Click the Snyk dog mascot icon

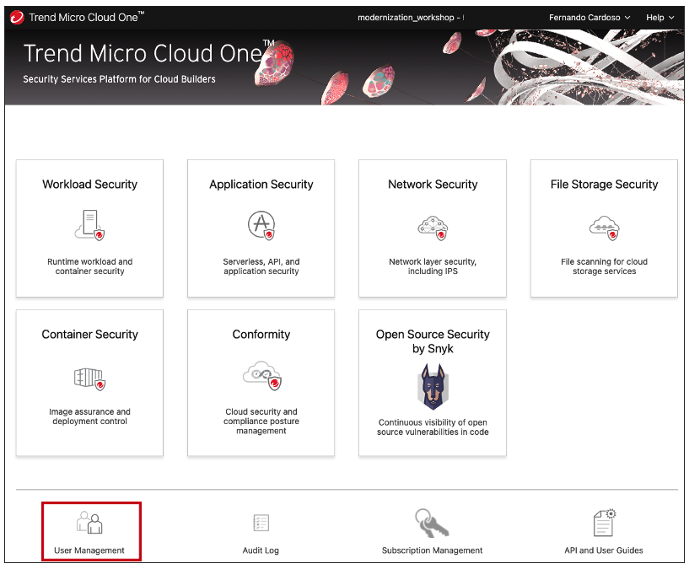(433, 387)
